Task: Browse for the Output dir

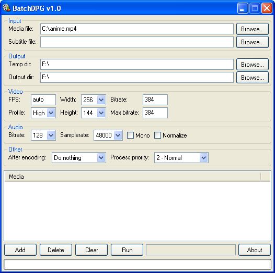Action: pyautogui.click(x=253, y=78)
